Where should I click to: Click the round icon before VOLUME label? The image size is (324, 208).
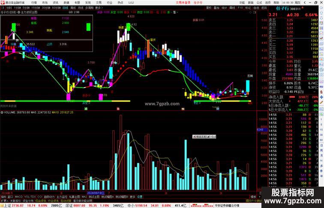click(x=2, y=112)
